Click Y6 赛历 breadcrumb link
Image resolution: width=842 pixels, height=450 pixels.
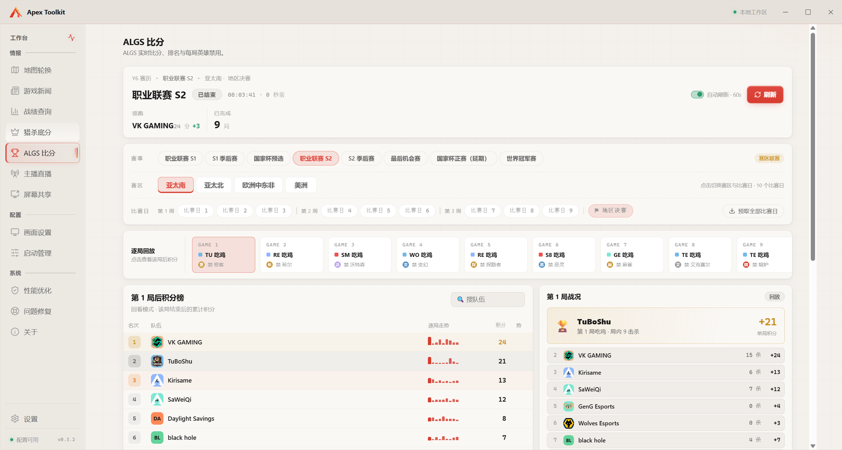click(x=142, y=78)
